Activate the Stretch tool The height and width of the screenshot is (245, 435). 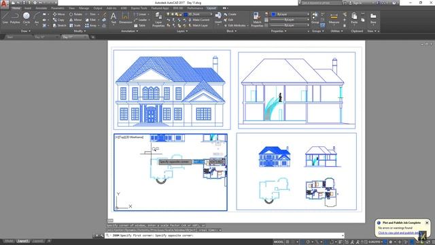point(59,25)
